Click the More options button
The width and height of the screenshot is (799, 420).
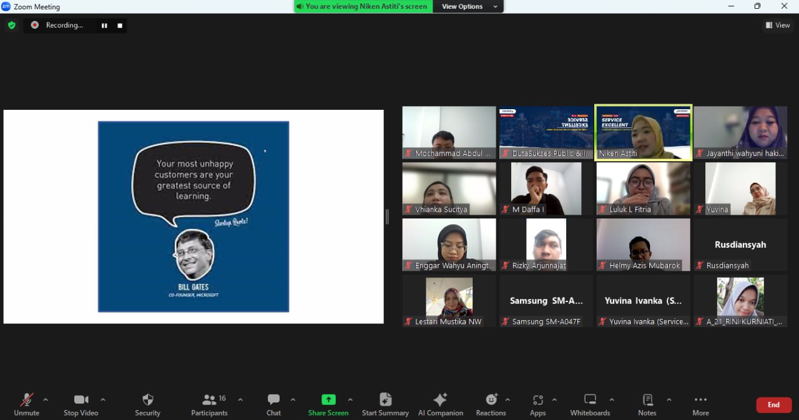pos(700,404)
